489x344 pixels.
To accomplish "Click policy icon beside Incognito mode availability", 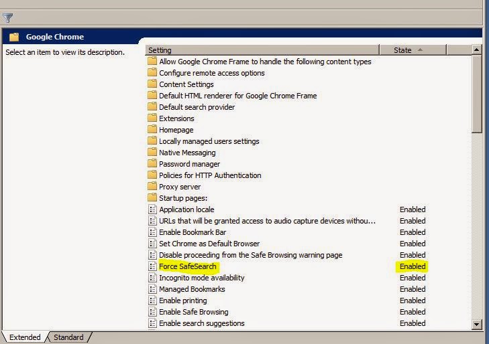I will coord(152,278).
